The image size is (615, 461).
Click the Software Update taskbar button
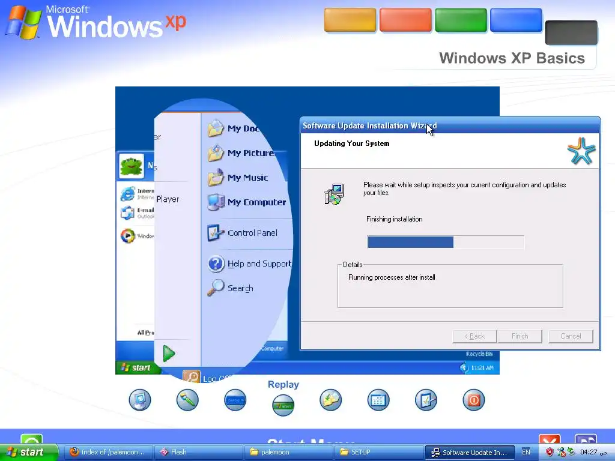tap(469, 453)
